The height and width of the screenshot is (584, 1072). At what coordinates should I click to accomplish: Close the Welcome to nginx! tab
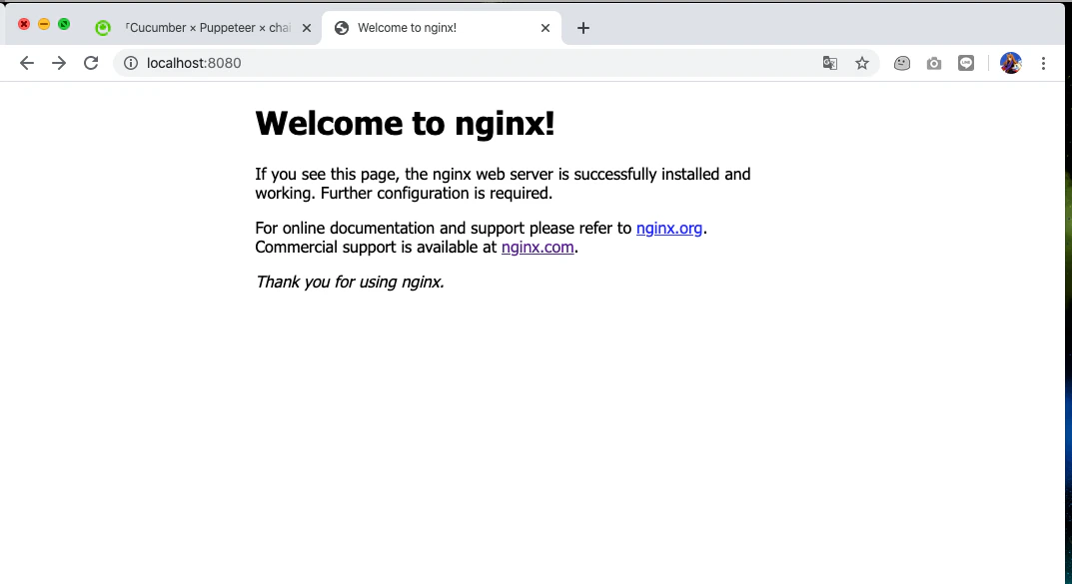(x=545, y=28)
